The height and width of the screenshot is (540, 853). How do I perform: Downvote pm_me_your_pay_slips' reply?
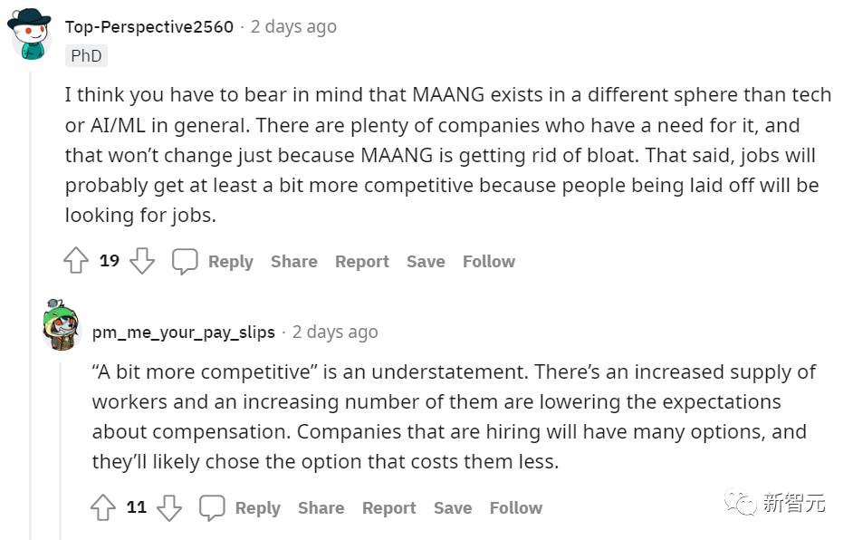(169, 507)
